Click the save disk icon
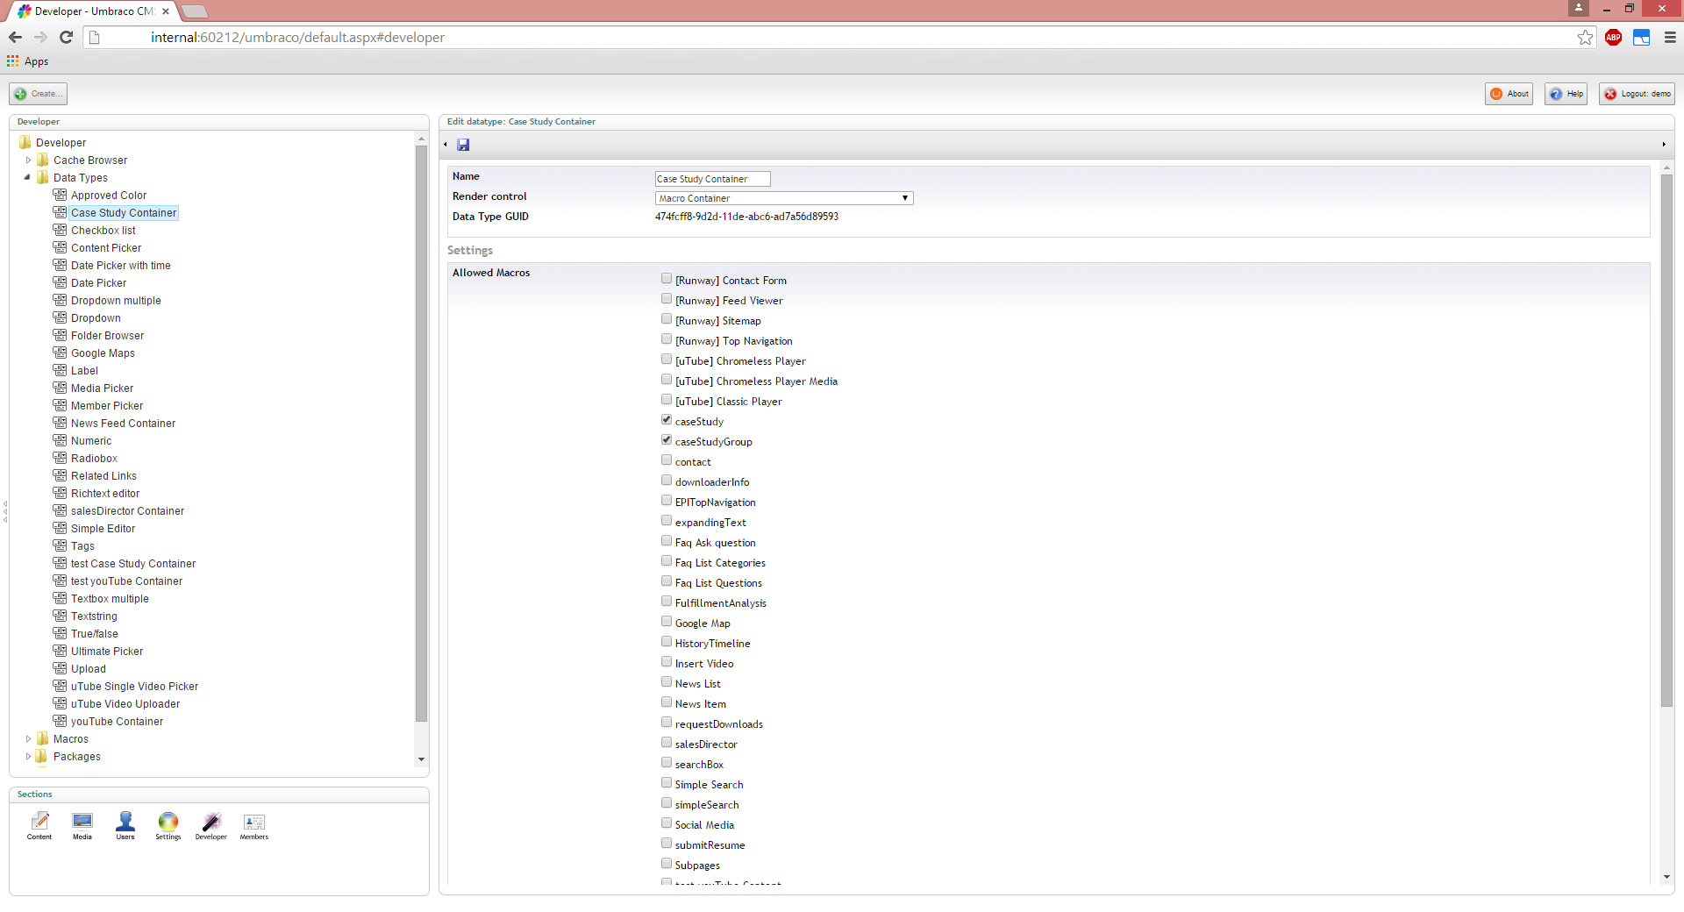The image size is (1684, 912). pos(463,145)
